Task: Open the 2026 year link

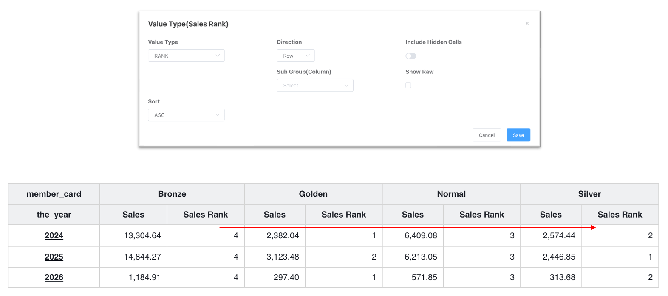Action: (54, 277)
